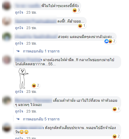The height and width of the screenshot is (139, 129).
Task: Like the สวยค่ะ แต่ตอนมืดๆ comment
Action: click(19, 44)
